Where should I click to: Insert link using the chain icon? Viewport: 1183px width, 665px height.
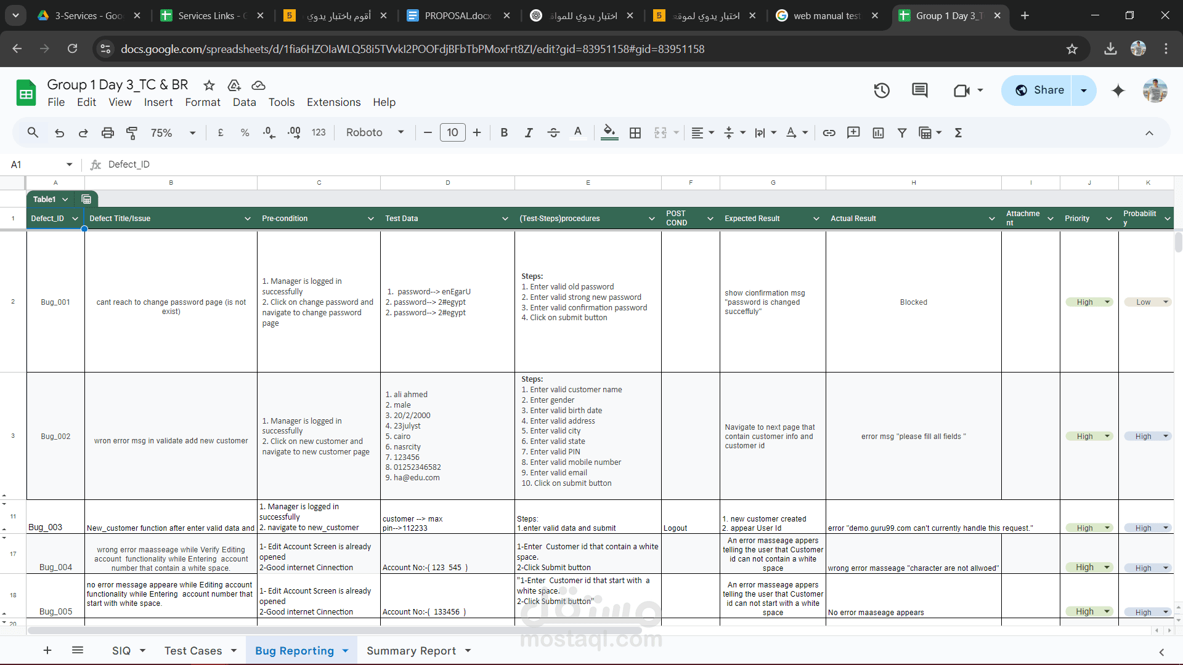click(829, 132)
